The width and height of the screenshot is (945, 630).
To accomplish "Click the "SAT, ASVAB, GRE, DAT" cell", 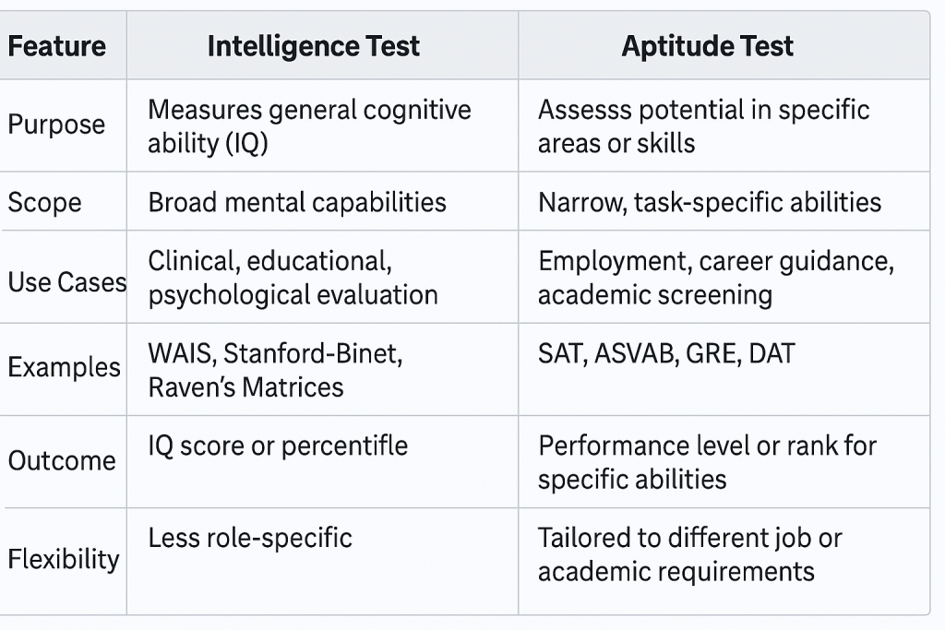I will tap(666, 353).
